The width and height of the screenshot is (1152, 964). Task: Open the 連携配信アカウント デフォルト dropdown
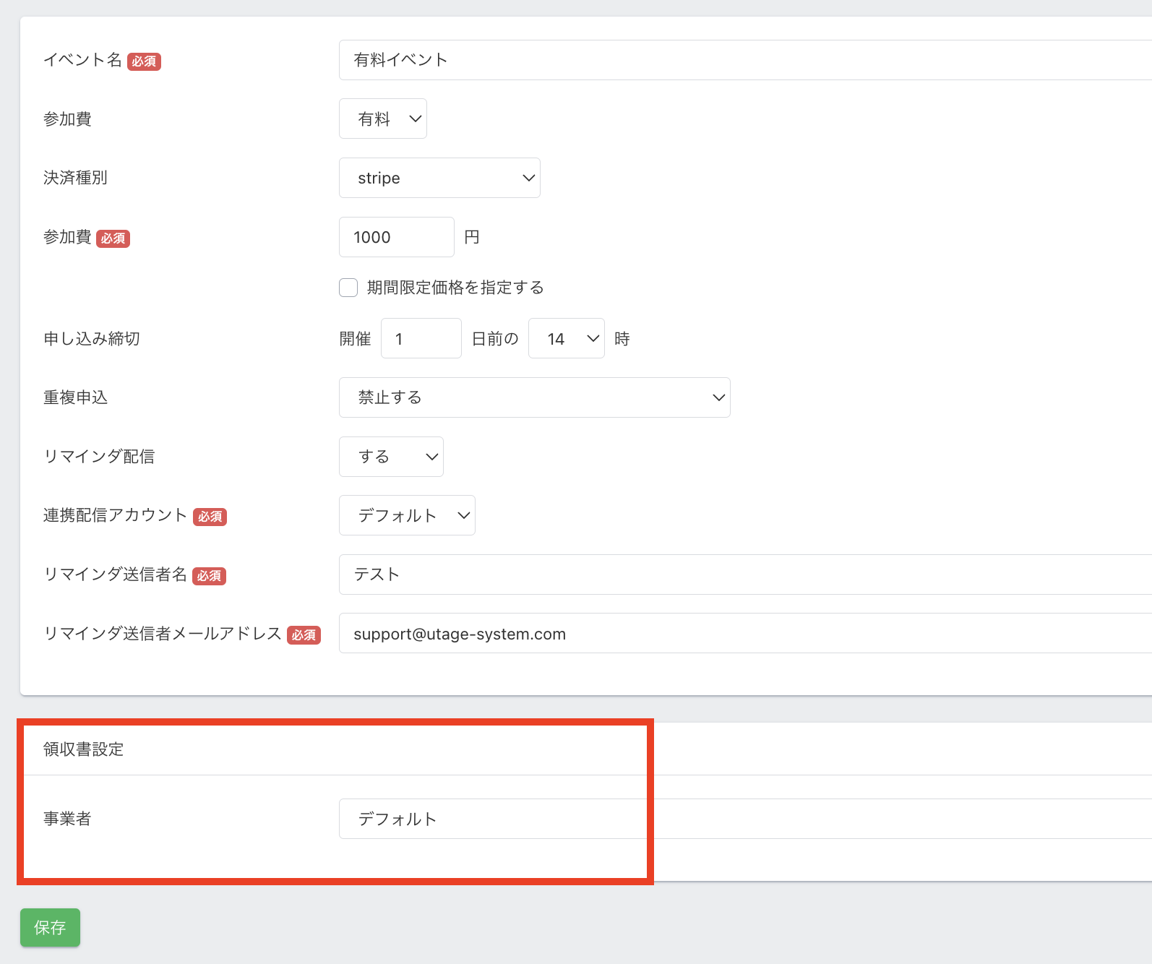(407, 515)
